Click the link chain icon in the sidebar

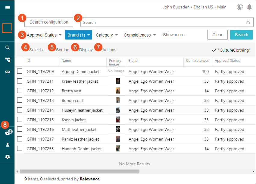click(x=8, y=72)
